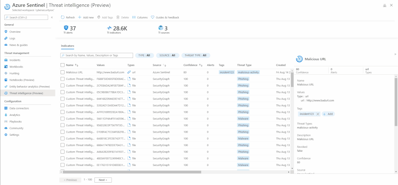The height and width of the screenshot is (185, 398).
Task: Click the TI alerts shield tile
Action: 70,29
